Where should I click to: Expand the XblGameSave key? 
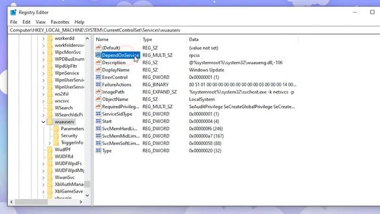pos(43,191)
